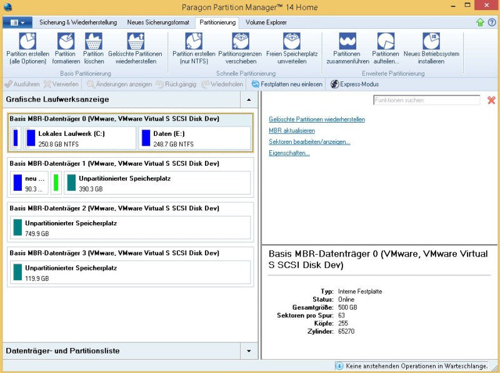Select the small green partition on Datenträger 1
500x373 pixels.
pyautogui.click(x=56, y=183)
